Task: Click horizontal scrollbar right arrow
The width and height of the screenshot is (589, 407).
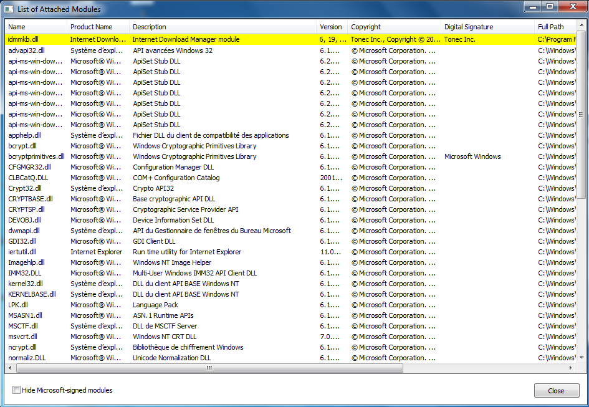Action: click(x=571, y=368)
